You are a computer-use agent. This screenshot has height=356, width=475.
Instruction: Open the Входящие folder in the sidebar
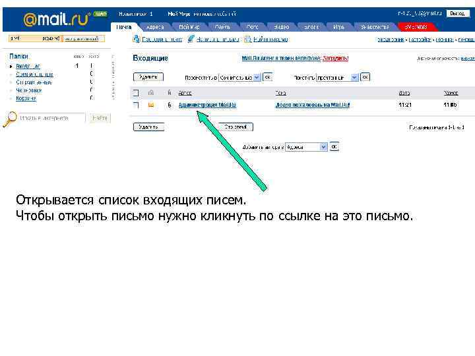click(28, 66)
